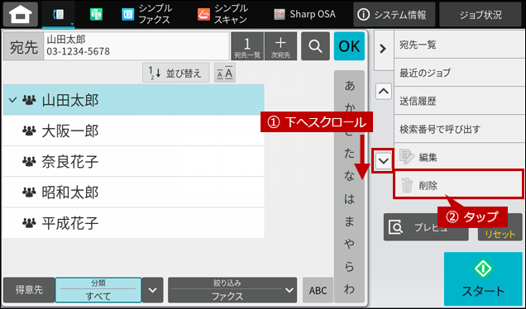Select contact 奈良花子
Image resolution: width=526 pixels, height=309 pixels.
133,162
